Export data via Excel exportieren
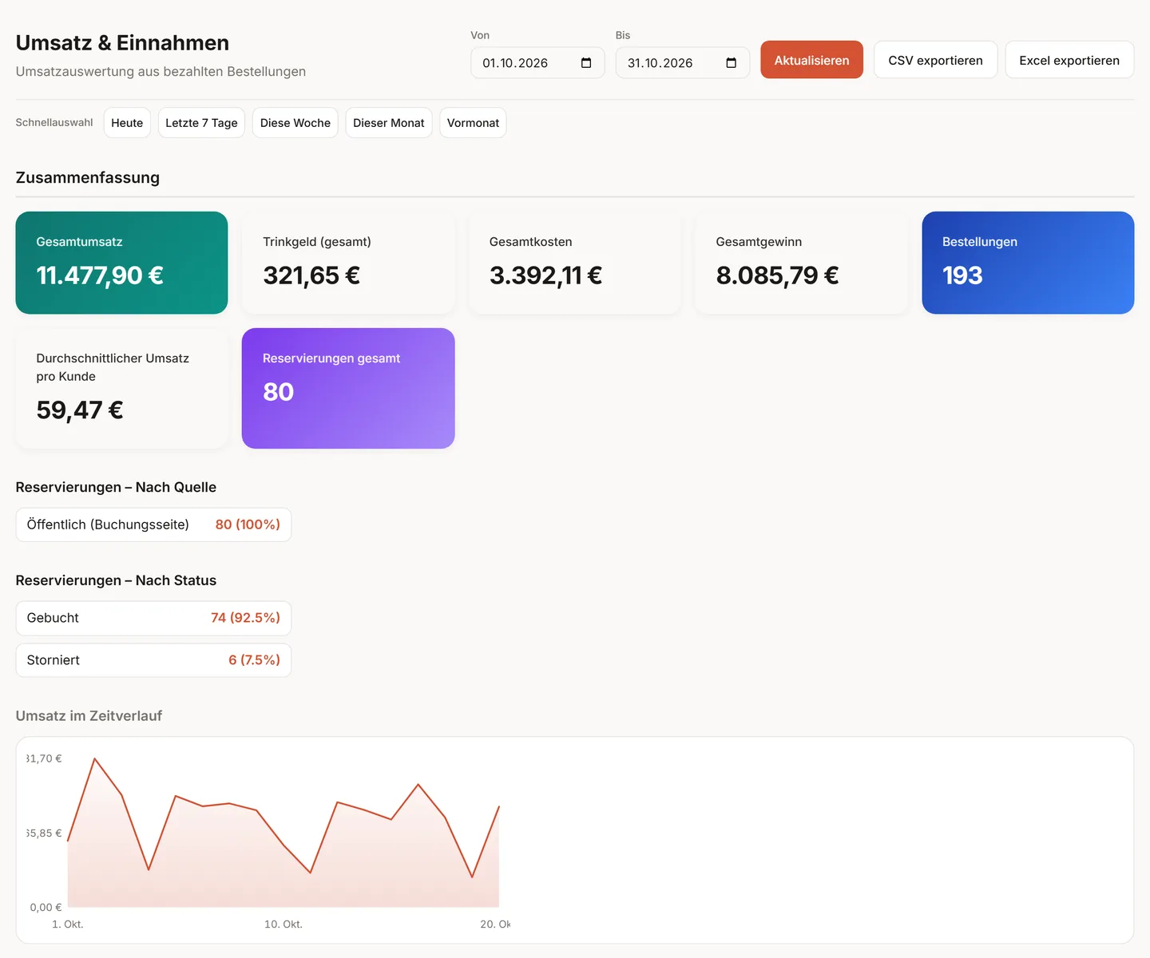 tap(1069, 60)
